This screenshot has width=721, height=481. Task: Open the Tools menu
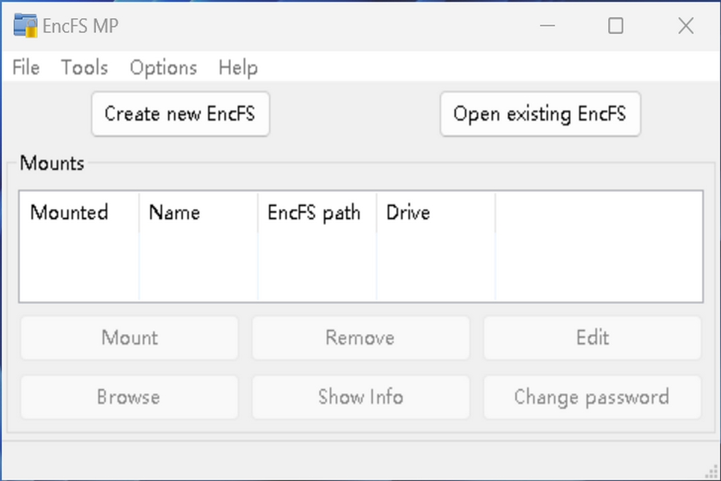pyautogui.click(x=84, y=67)
